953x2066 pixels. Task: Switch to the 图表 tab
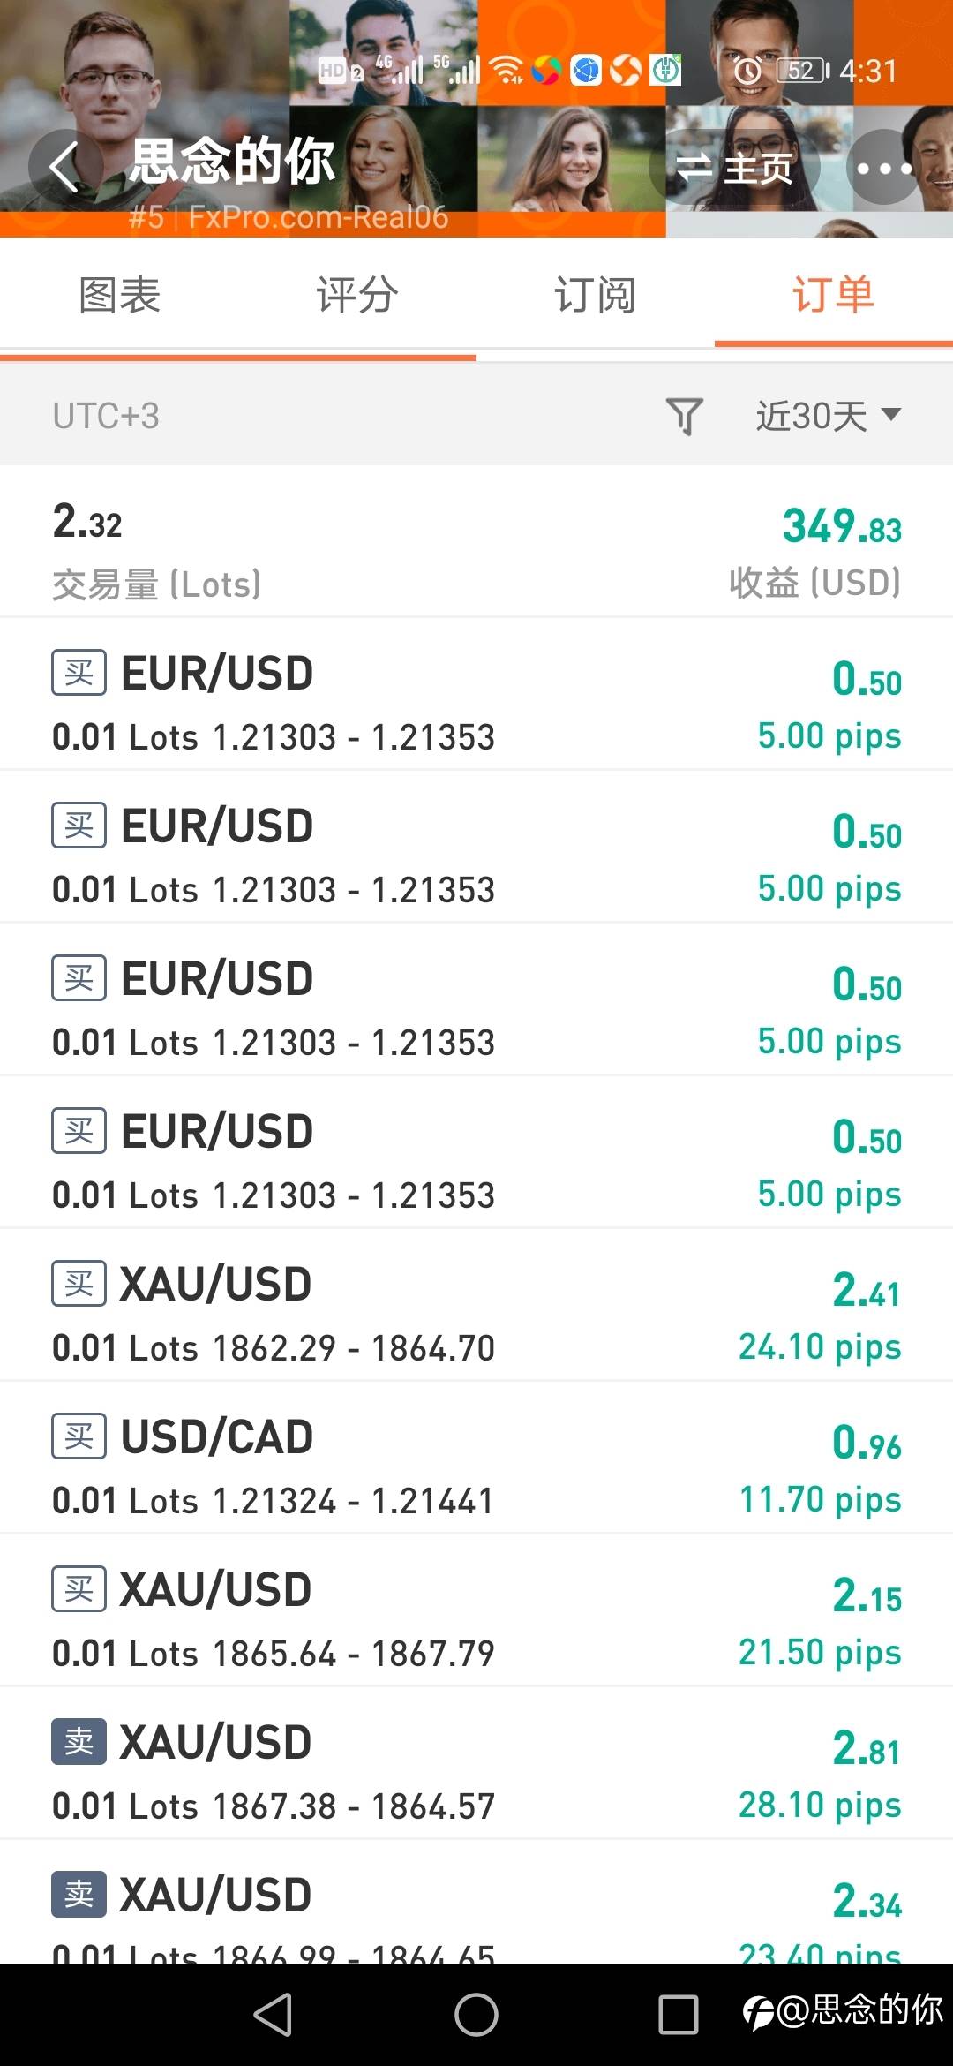tap(119, 295)
